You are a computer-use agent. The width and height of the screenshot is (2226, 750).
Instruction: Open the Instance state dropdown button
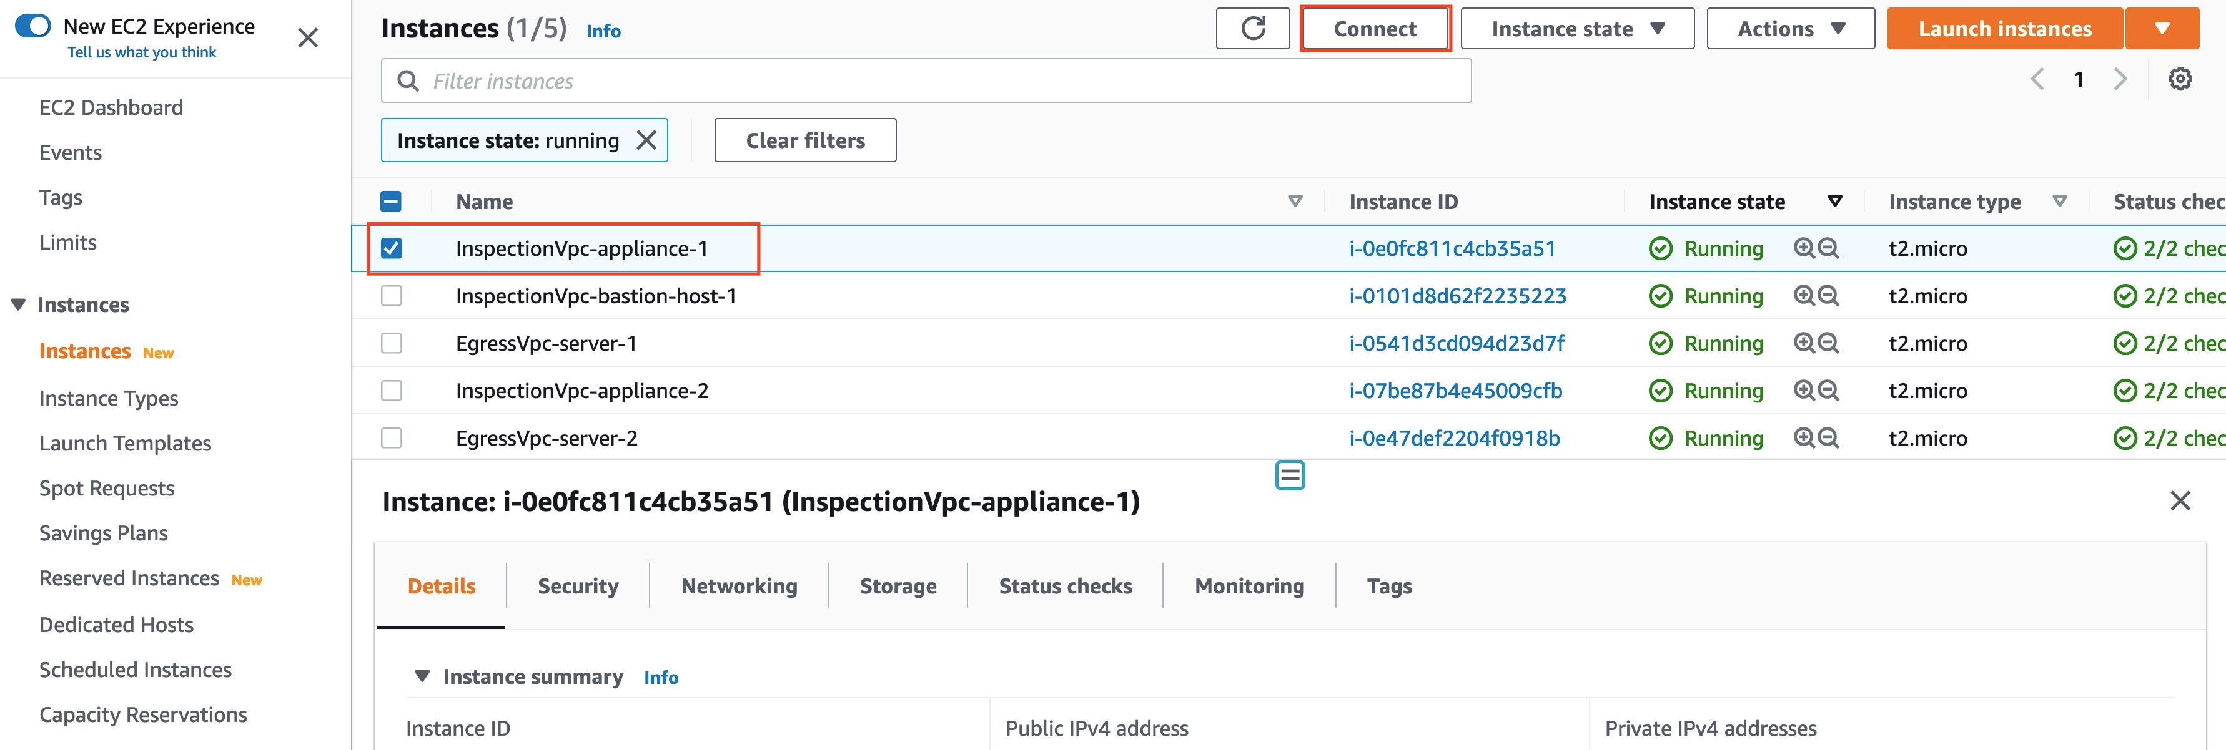pyautogui.click(x=1577, y=29)
